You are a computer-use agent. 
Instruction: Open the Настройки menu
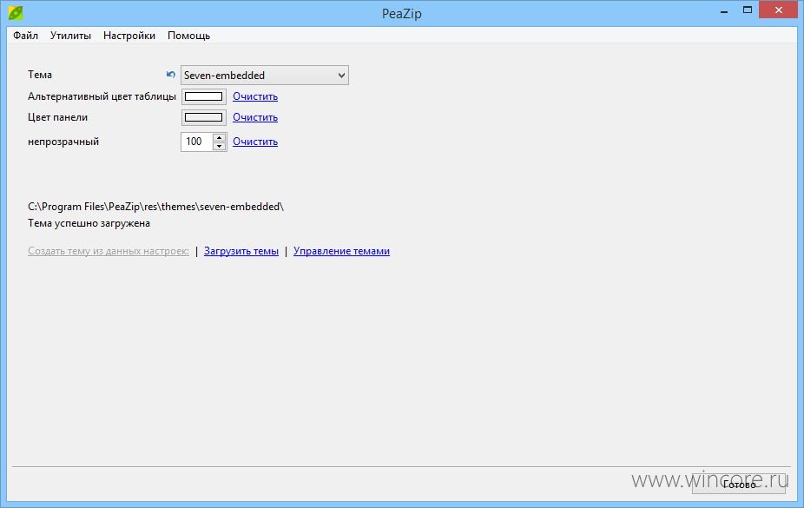point(129,36)
